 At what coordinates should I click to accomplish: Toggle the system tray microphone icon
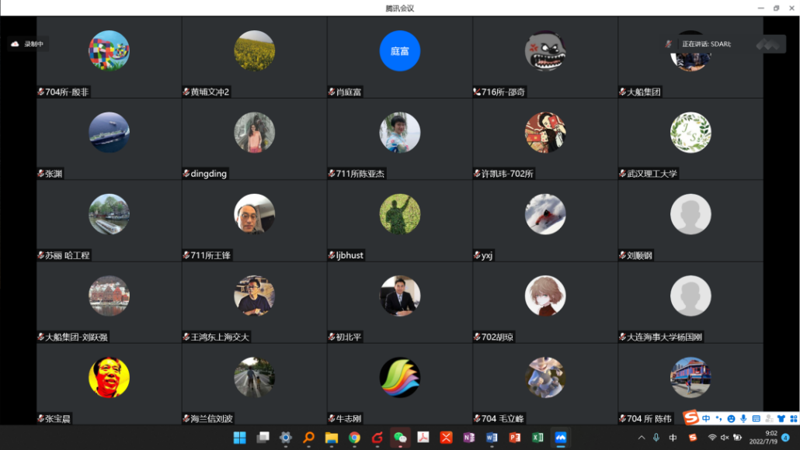(x=656, y=438)
